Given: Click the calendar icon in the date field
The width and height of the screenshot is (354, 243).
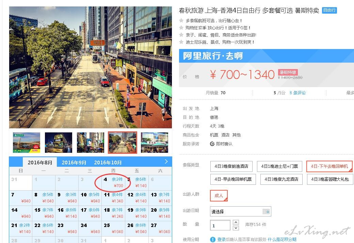Looking at the screenshot, I should [x=266, y=212].
